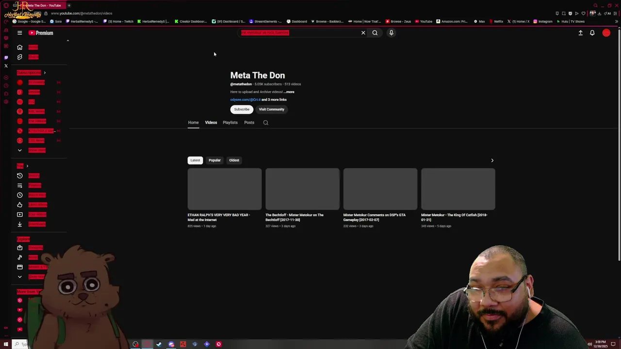The width and height of the screenshot is (621, 349).
Task: Open 'and 3 more links'
Action: (274, 100)
